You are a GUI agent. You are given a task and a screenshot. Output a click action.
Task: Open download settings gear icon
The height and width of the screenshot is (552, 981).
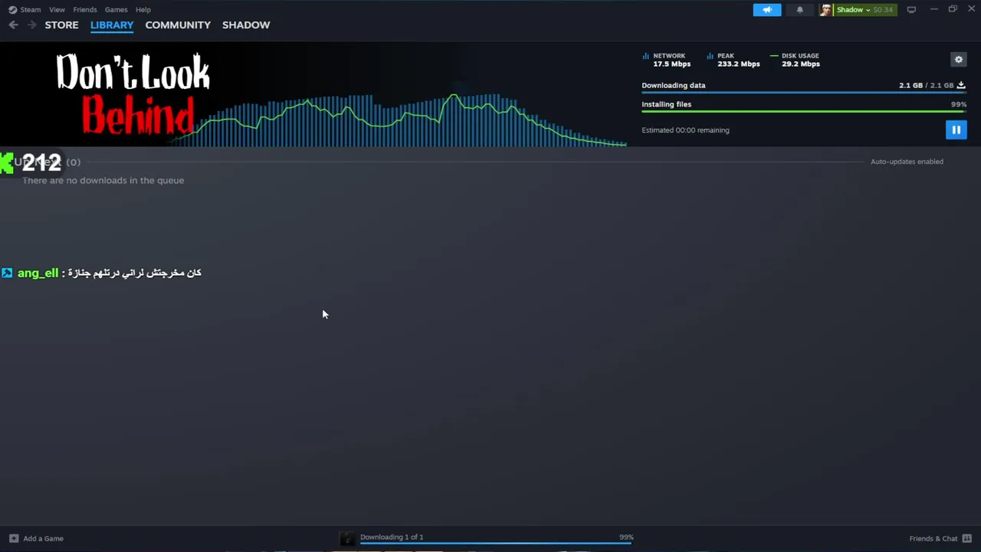958,60
